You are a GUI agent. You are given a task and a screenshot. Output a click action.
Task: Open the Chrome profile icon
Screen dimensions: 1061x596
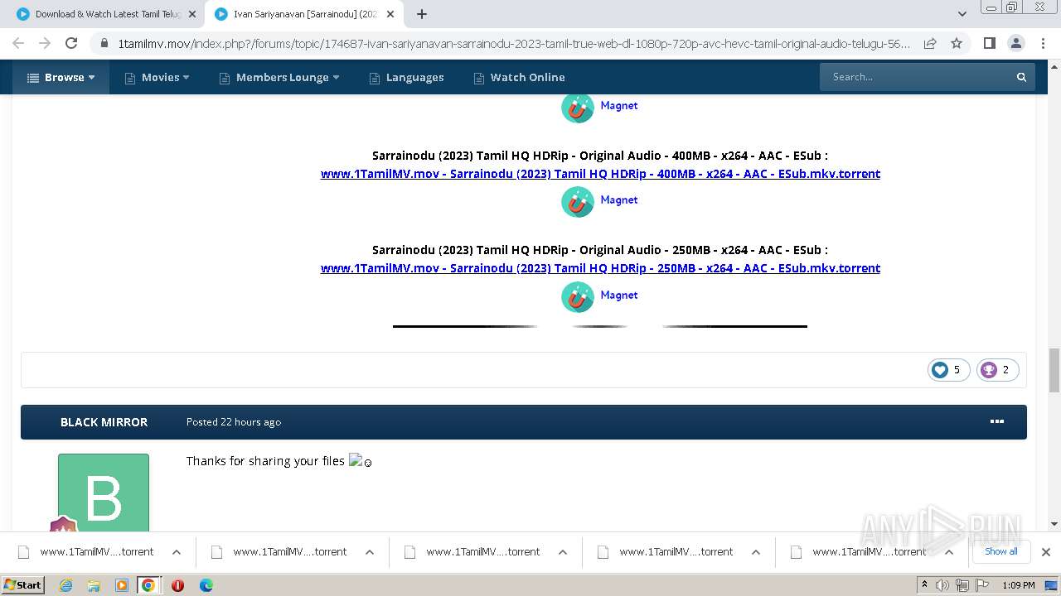coord(1016,43)
